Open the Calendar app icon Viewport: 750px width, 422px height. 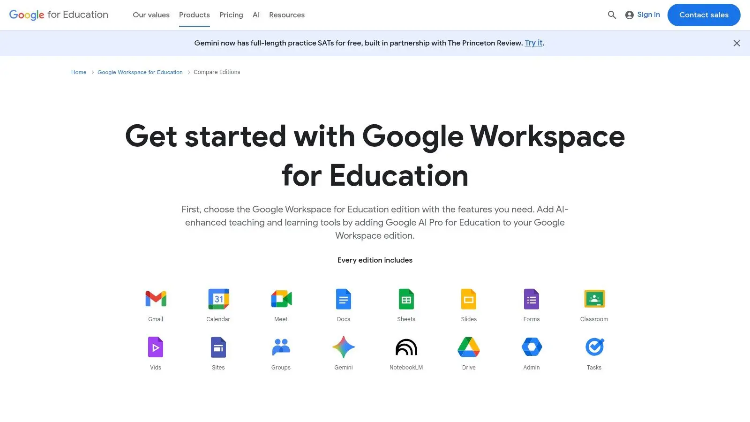218,299
